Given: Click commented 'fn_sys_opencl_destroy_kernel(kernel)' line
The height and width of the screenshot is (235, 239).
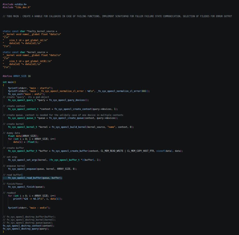Looking at the screenshot, I should pos(29,220).
